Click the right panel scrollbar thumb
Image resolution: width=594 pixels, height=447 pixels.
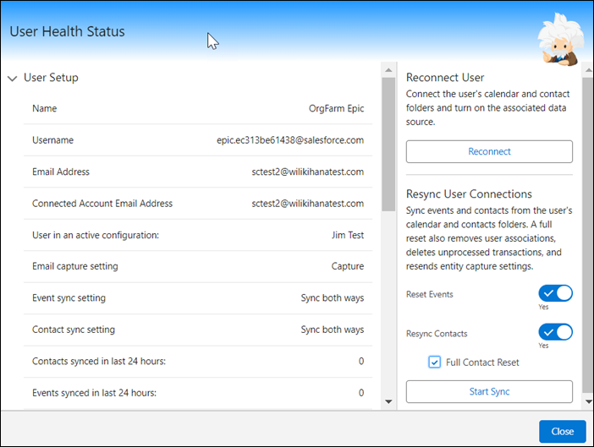tap(588, 236)
